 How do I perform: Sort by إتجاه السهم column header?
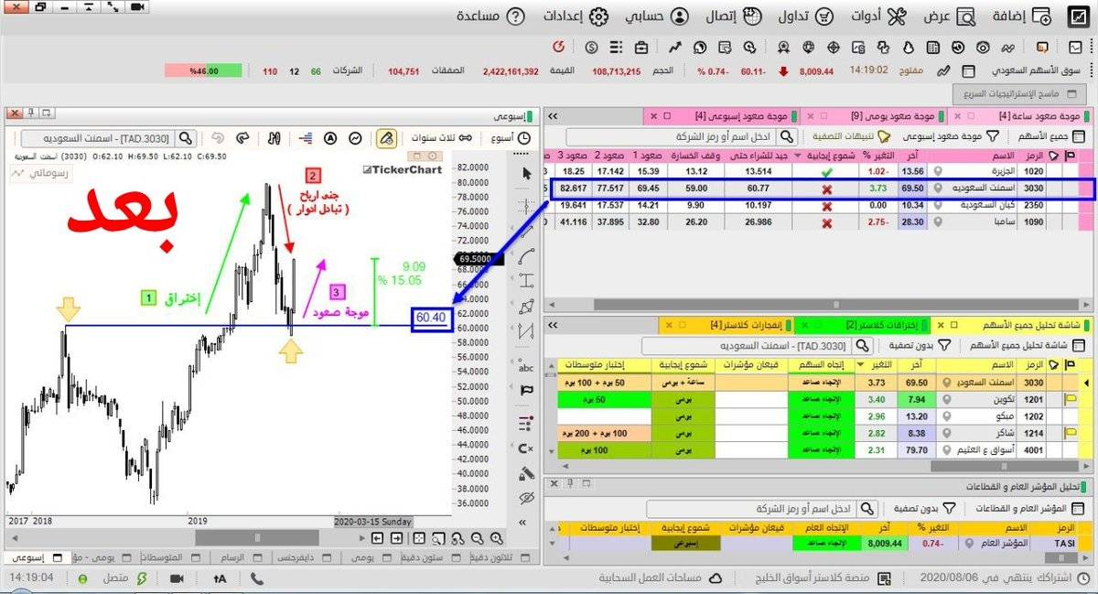820,365
